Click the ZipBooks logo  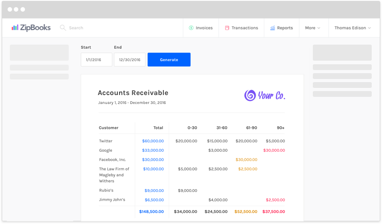click(x=31, y=28)
